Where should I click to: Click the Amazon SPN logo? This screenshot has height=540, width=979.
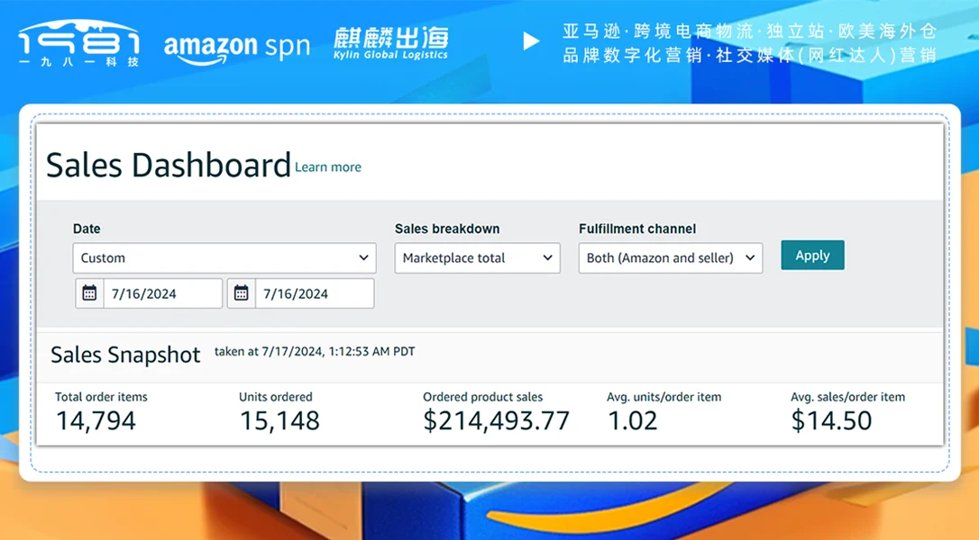[236, 48]
